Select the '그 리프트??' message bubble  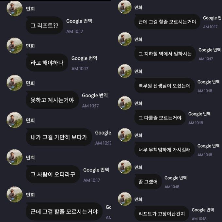[x=44, y=25]
